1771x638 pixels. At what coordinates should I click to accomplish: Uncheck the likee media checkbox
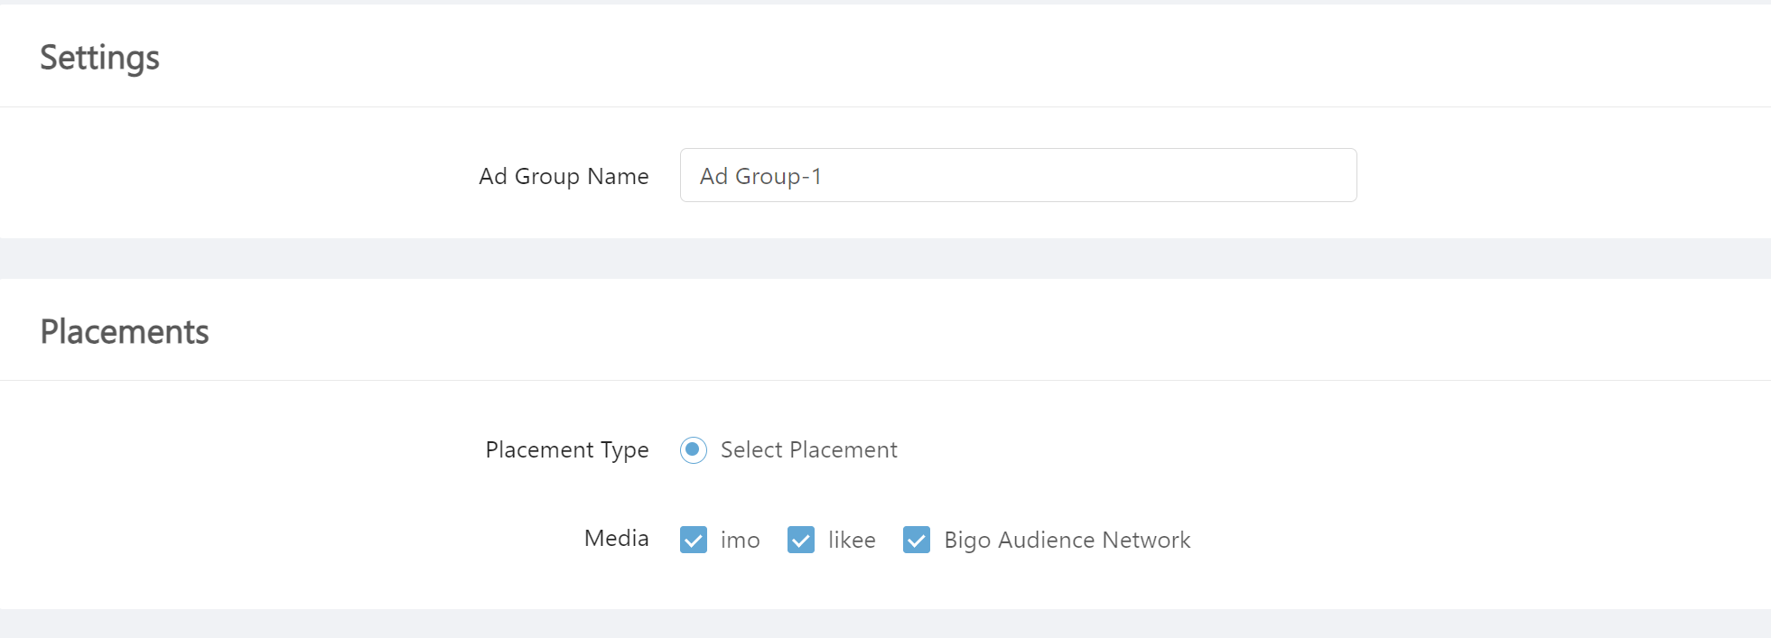pyautogui.click(x=801, y=540)
